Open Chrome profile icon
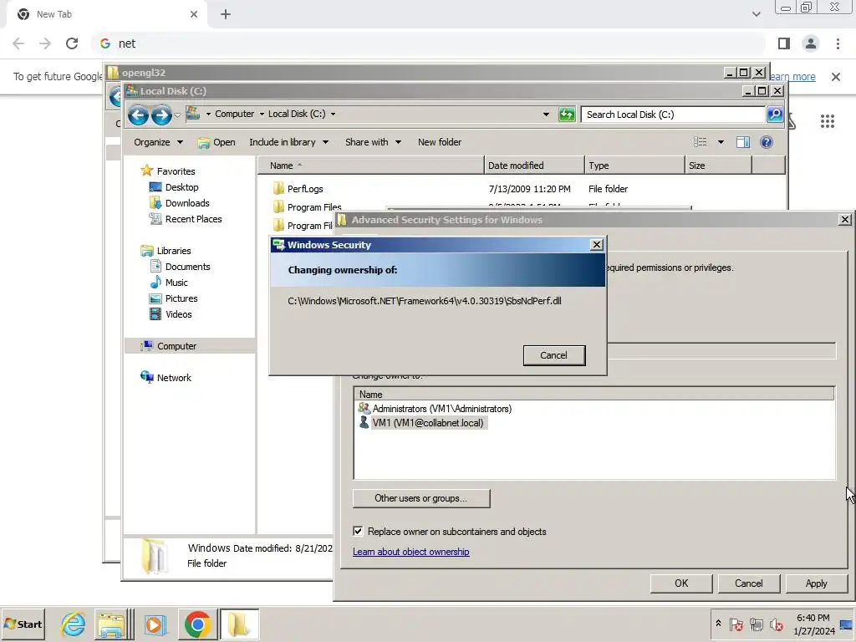 click(811, 43)
